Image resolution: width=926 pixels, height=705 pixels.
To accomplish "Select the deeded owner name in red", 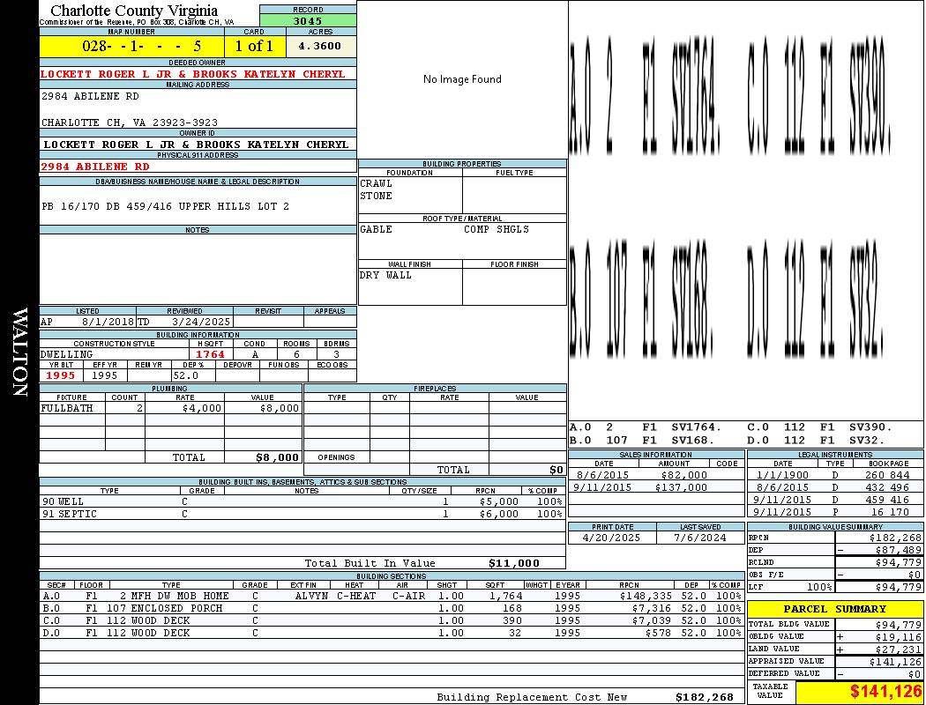I will click(192, 74).
